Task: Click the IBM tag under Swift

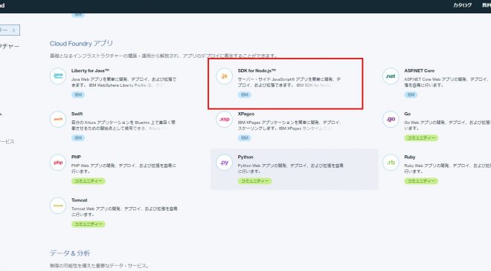Action: tap(78, 138)
